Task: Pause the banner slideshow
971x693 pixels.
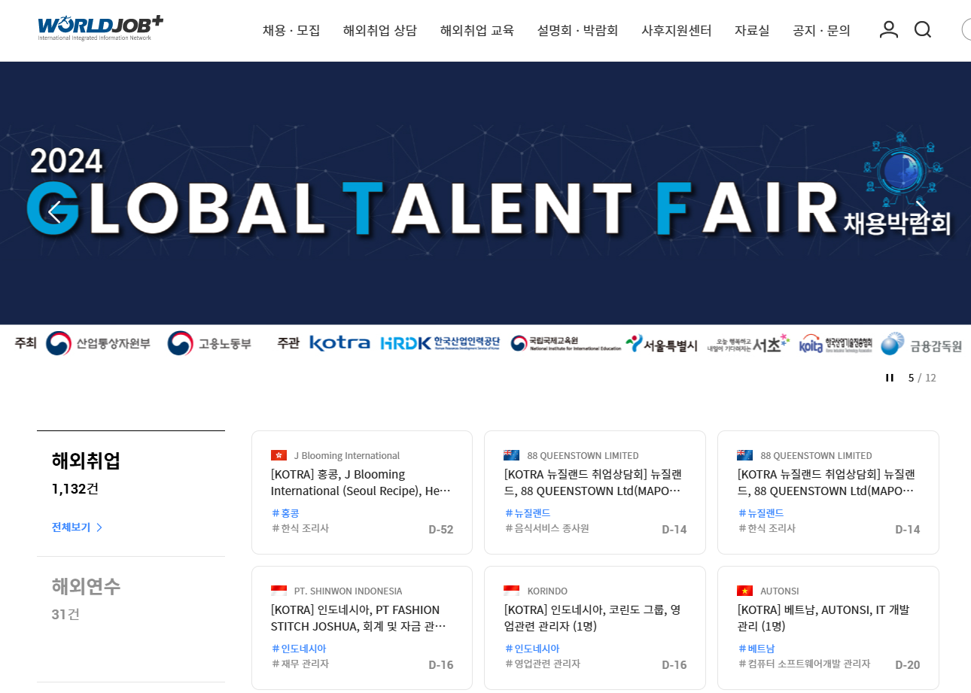Action: pos(890,378)
